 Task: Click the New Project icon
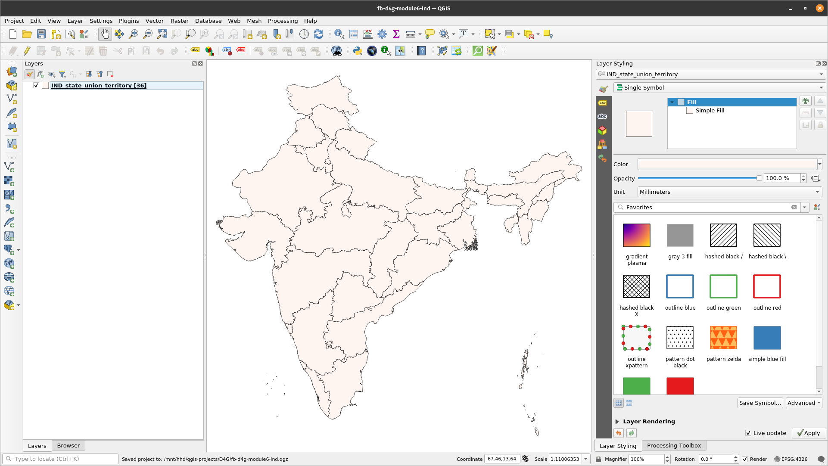12,34
